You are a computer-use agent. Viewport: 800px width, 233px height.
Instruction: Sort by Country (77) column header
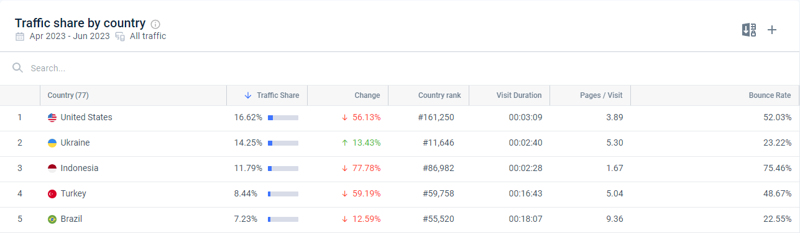tap(133, 95)
